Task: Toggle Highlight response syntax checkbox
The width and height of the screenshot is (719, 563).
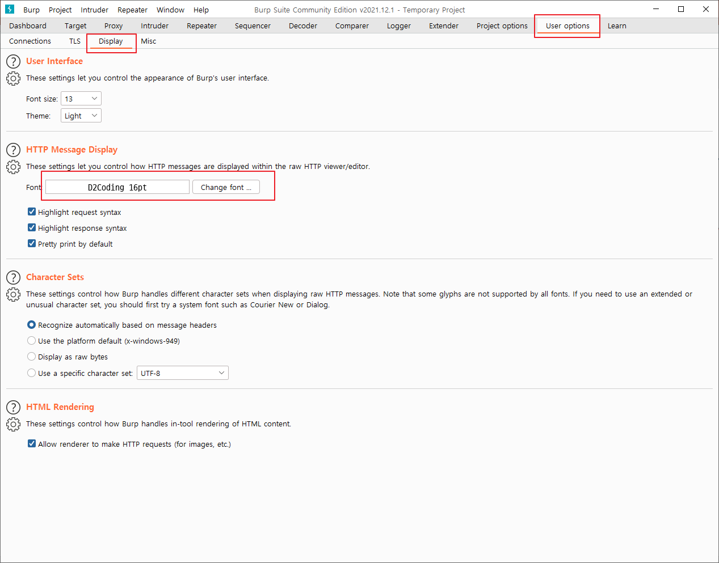Action: (32, 227)
